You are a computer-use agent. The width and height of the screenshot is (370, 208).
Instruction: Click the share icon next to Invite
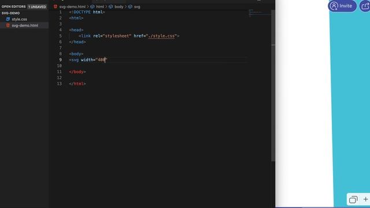coord(365,6)
